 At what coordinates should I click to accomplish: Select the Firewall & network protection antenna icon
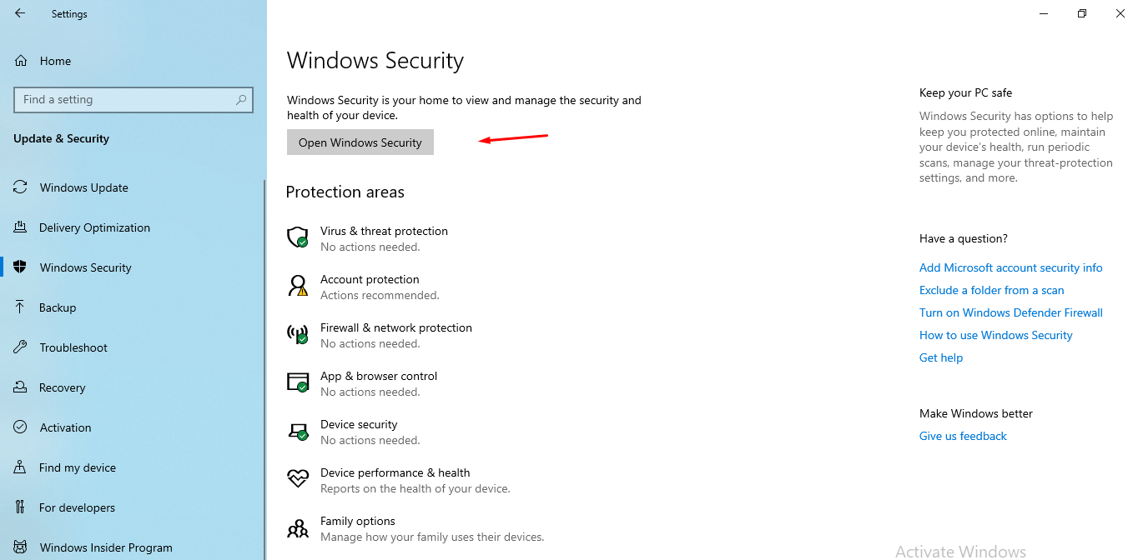(298, 335)
